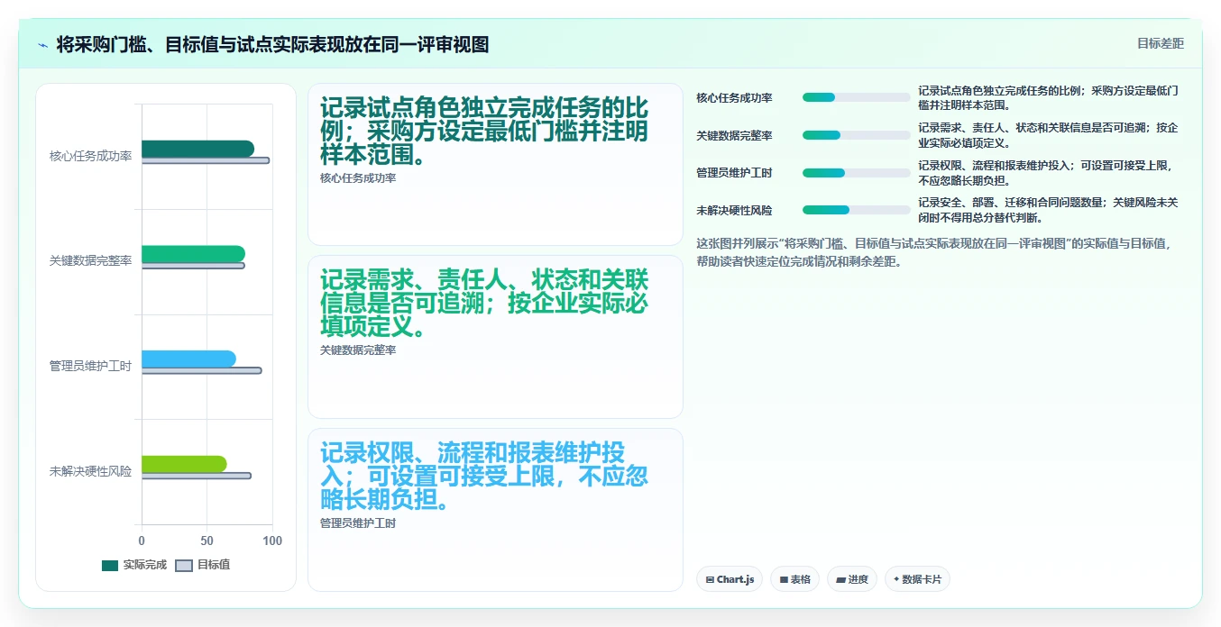Click the grey target bar for 管理员维护工时
This screenshot has height=627, width=1221.
(x=201, y=370)
